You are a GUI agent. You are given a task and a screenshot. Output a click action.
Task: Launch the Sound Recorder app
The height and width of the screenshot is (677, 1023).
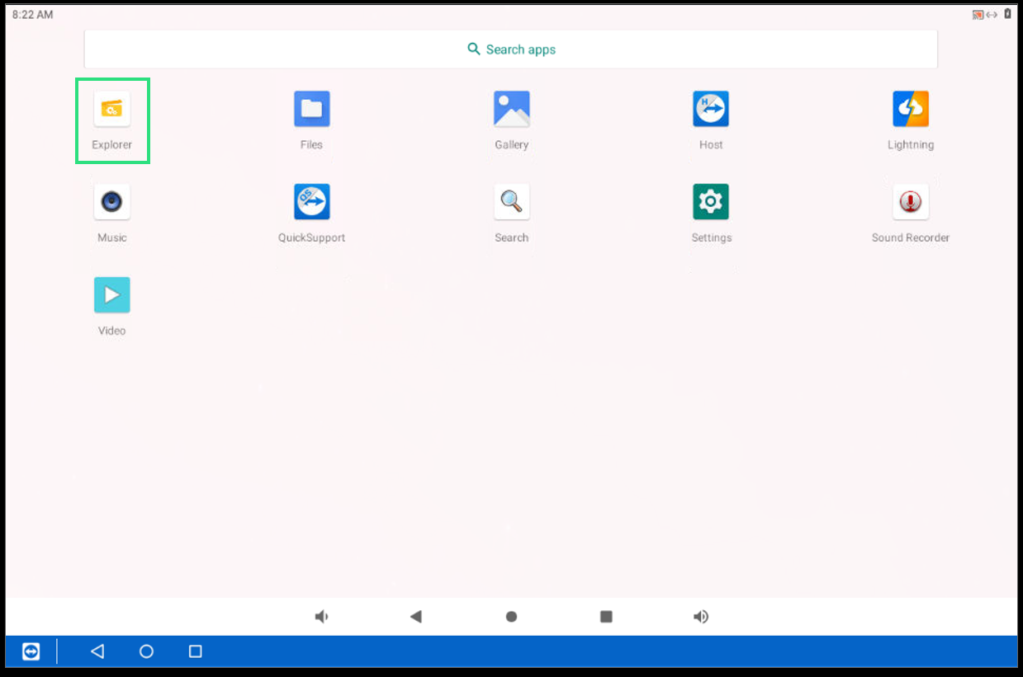coord(910,202)
